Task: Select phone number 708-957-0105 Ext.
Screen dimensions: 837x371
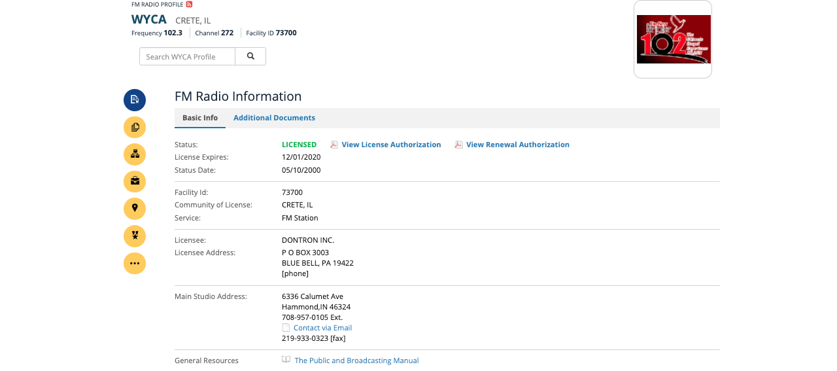Action: 312,317
